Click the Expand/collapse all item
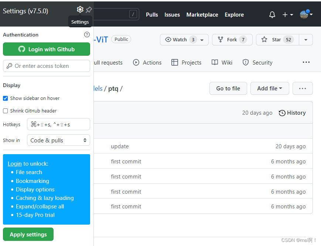This screenshot has width=321, height=246. click(x=40, y=207)
